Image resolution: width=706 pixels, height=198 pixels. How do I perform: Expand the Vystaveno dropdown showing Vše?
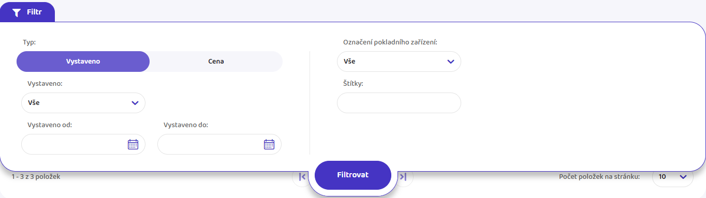tap(83, 103)
